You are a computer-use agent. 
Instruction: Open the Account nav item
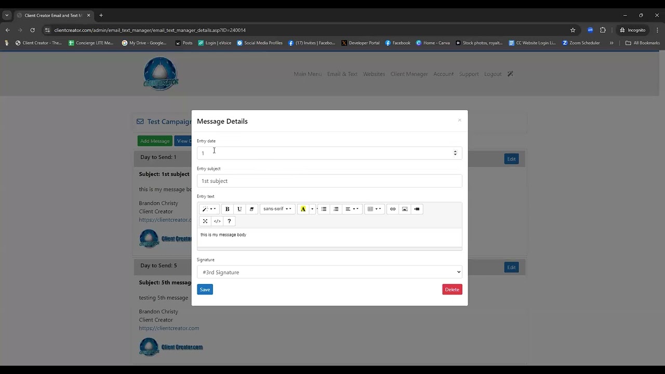coord(443,74)
